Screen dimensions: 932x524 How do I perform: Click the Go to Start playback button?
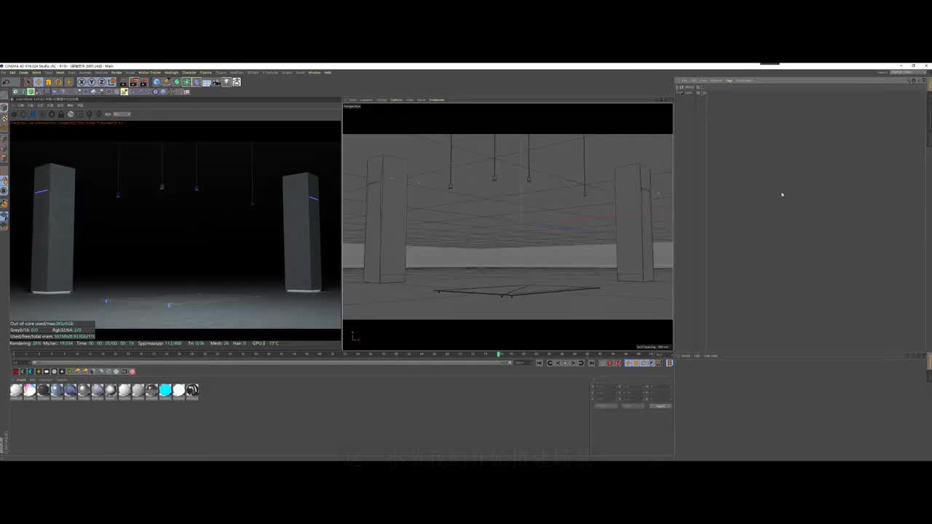tap(540, 363)
